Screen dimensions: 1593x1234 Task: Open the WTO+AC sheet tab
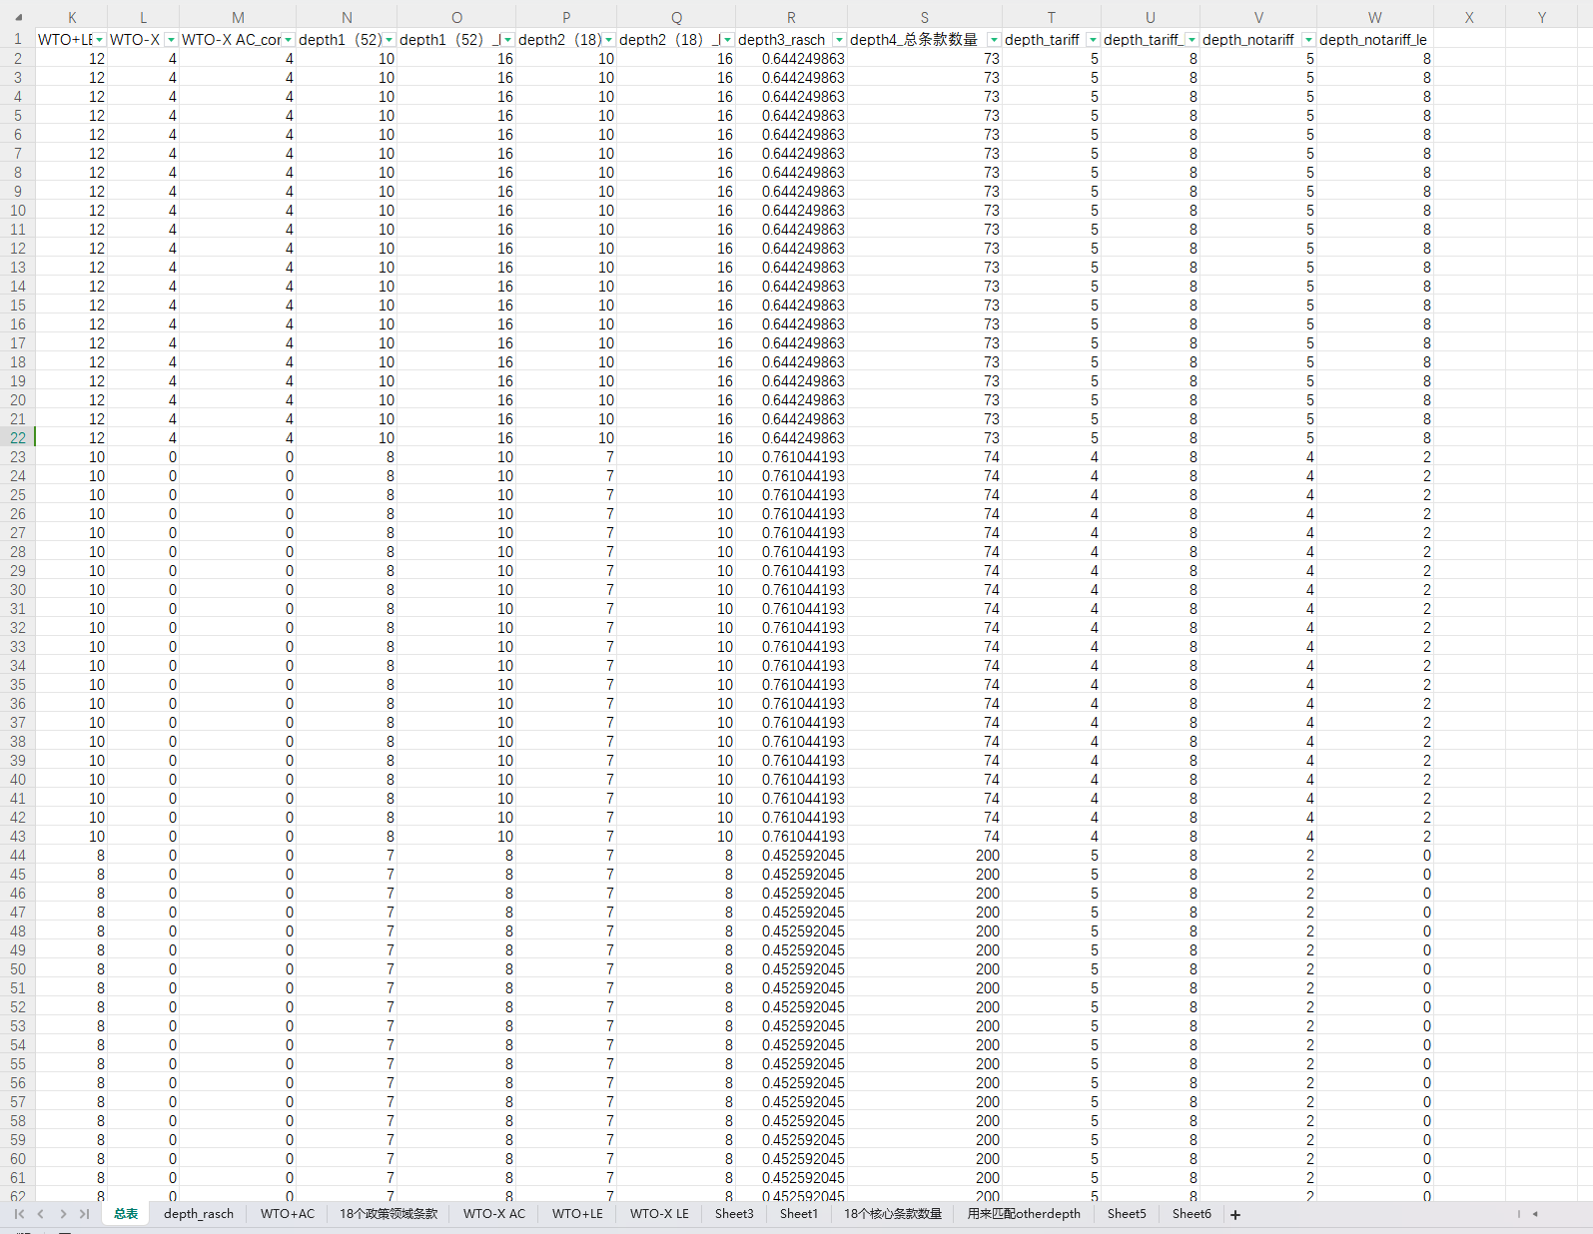(288, 1214)
